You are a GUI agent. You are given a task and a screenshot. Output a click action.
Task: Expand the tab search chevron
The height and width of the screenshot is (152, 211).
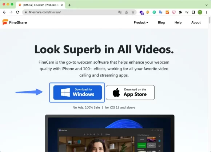coord(206,5)
